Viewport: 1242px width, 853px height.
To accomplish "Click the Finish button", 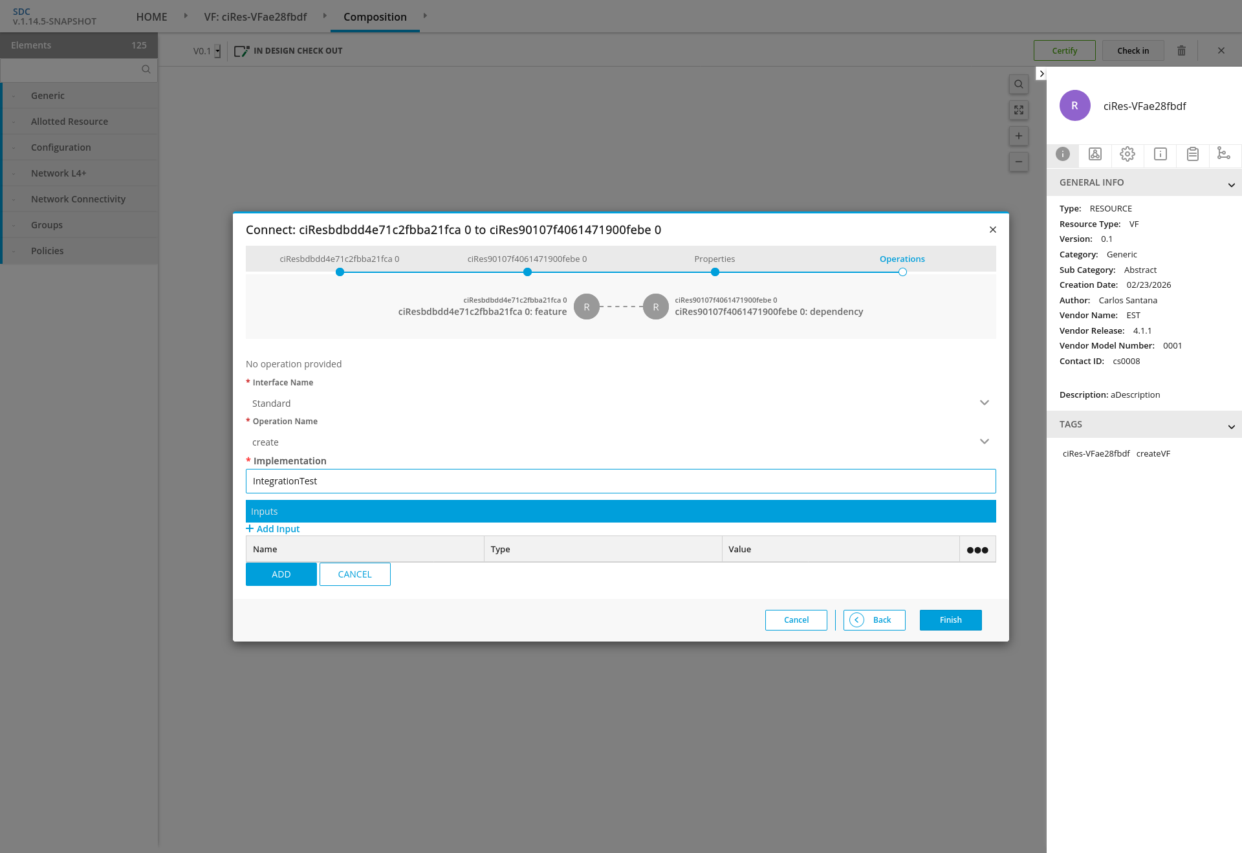I will click(x=950, y=620).
